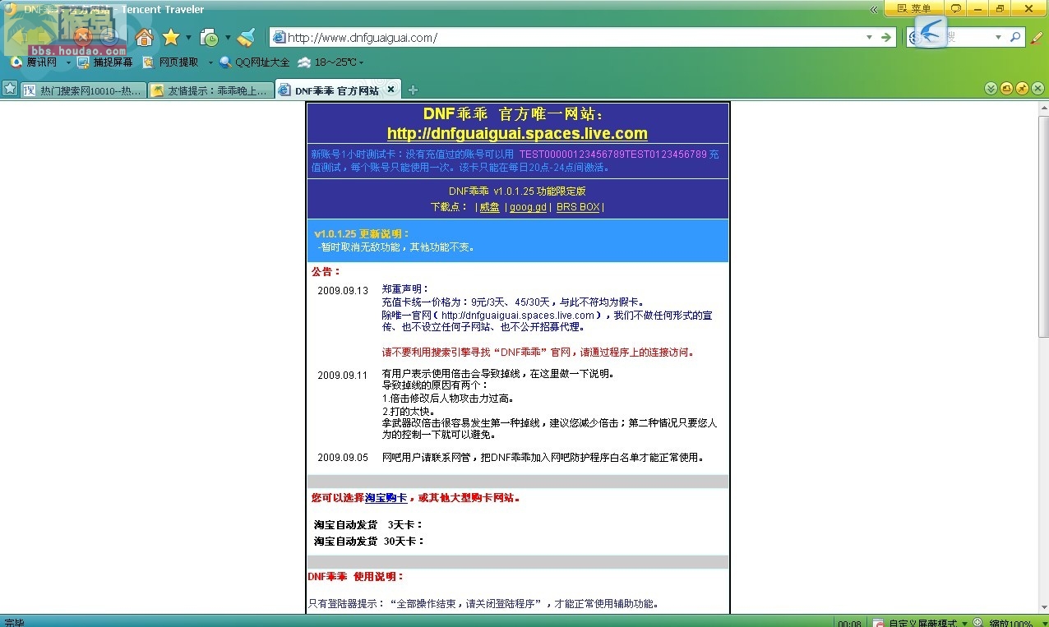The image size is (1049, 627).
Task: Click the v1.0.1.25 更新说明 heading
Action: pyautogui.click(x=362, y=233)
